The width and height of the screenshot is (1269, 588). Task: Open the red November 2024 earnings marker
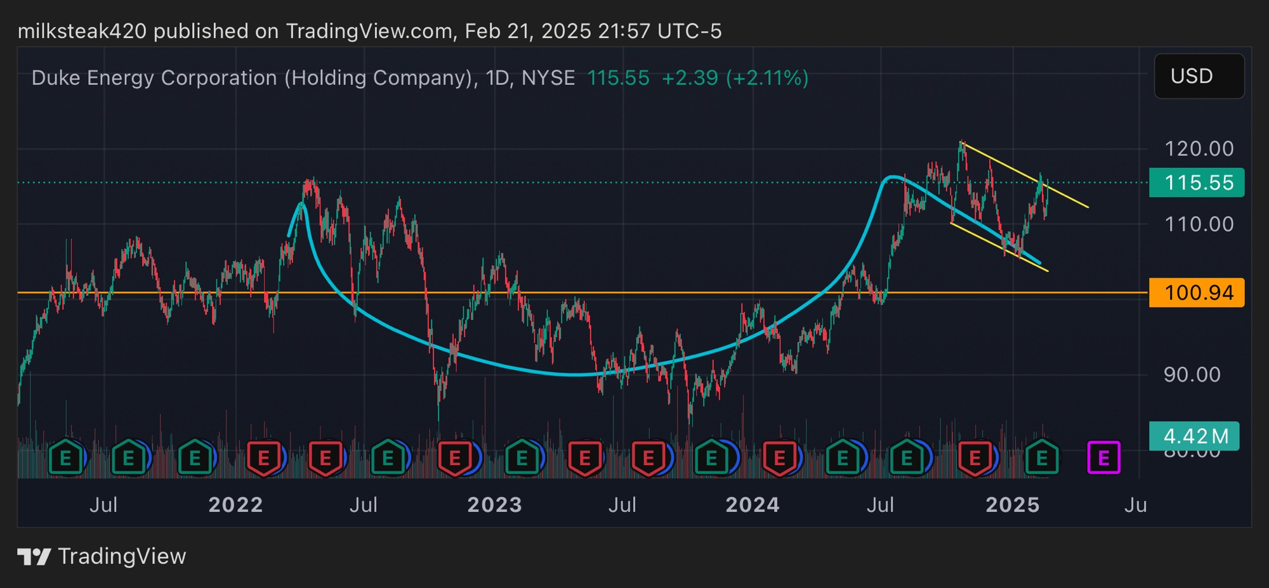[x=975, y=457]
